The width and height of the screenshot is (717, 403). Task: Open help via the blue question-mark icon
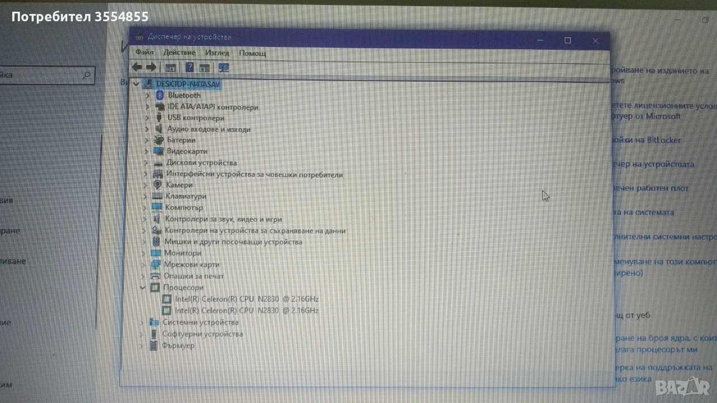click(189, 68)
